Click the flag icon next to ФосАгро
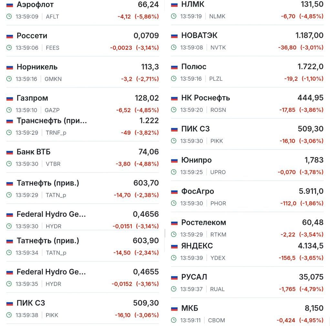Viewport: 330px width, 326px height. click(x=174, y=192)
